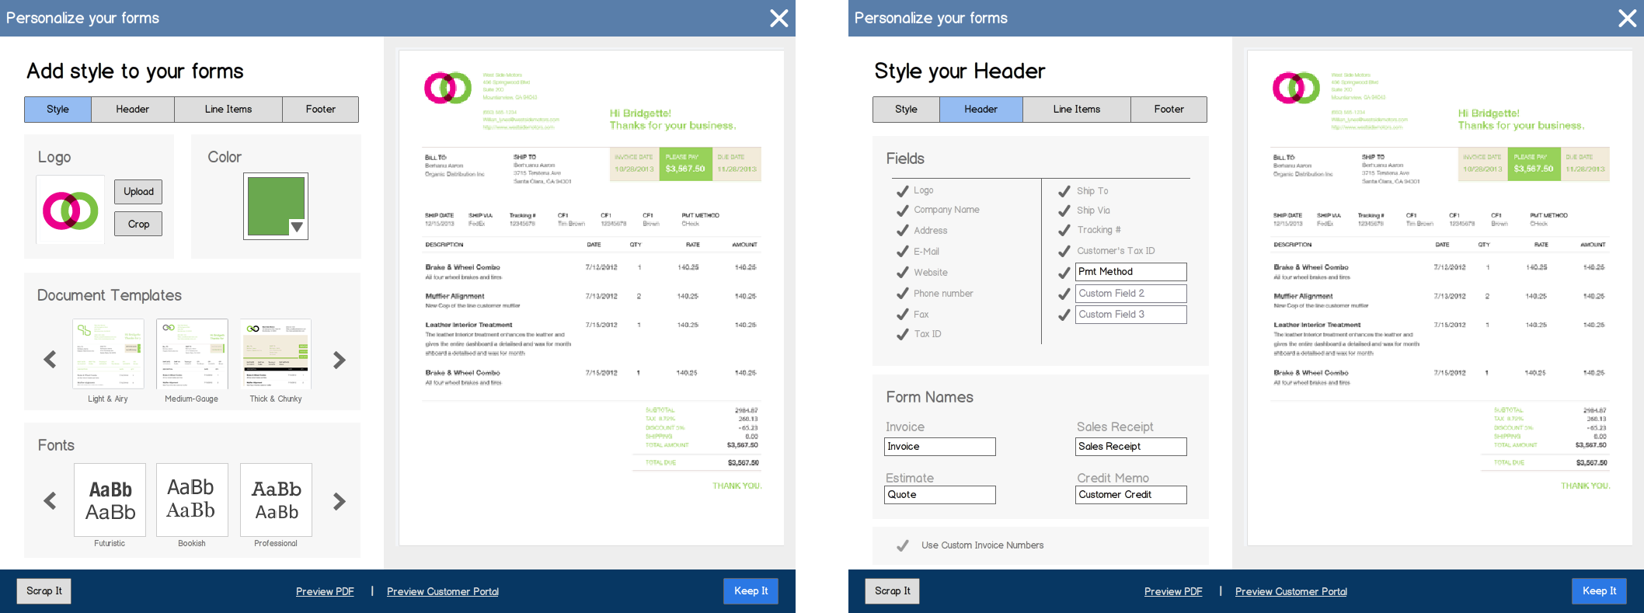Select the Medium-Gauge template
The height and width of the screenshot is (613, 1644).
(x=192, y=354)
